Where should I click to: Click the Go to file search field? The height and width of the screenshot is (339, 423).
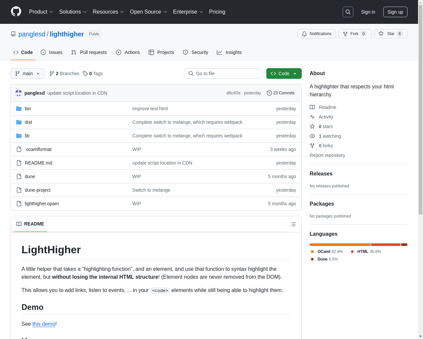222,73
